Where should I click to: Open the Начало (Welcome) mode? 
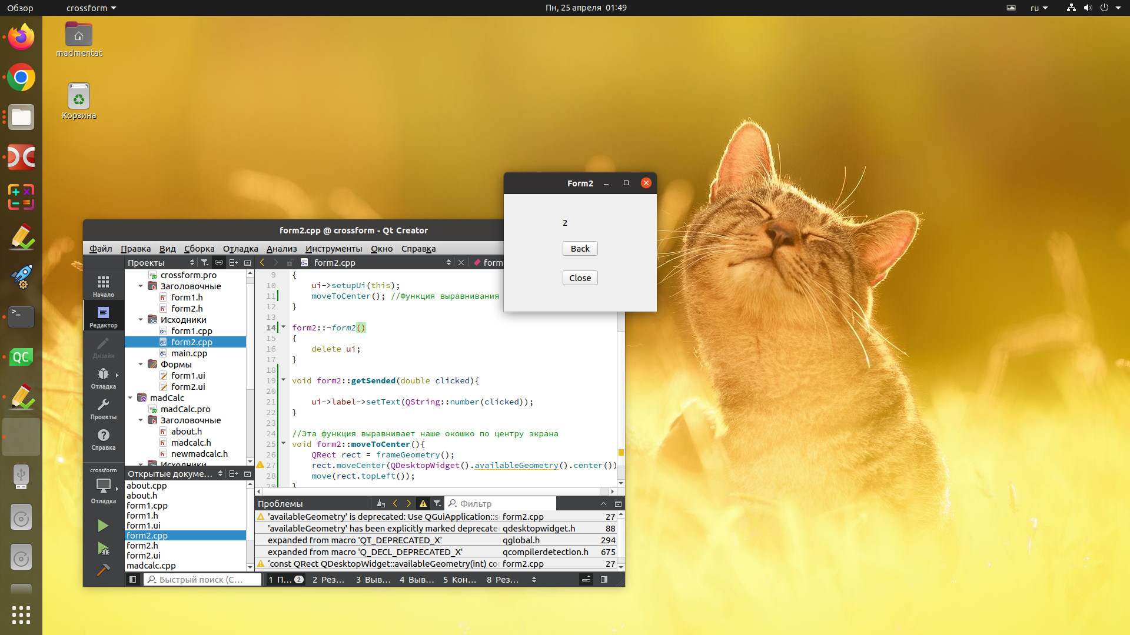(103, 286)
